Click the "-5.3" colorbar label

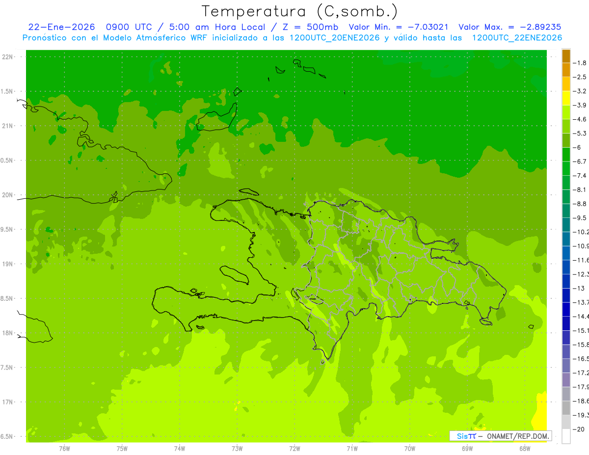(x=580, y=134)
